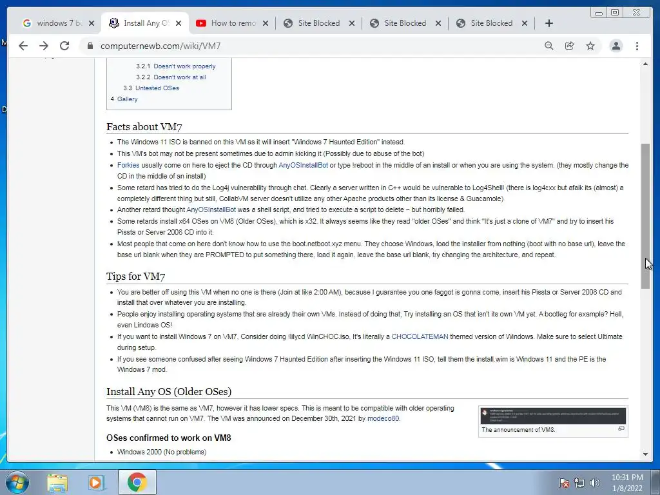This screenshot has height=495, width=660.
Task: Open Chrome's three-dot menu
Action: [637, 46]
